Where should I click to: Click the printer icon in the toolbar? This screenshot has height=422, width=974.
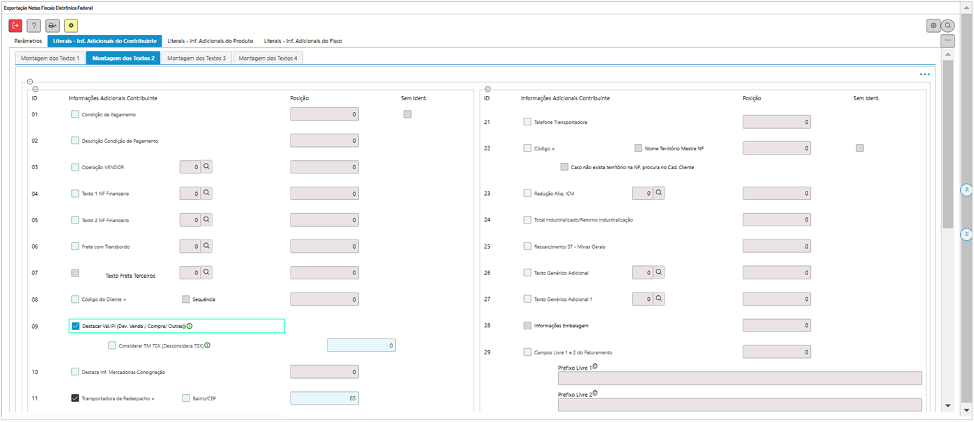pyautogui.click(x=52, y=26)
